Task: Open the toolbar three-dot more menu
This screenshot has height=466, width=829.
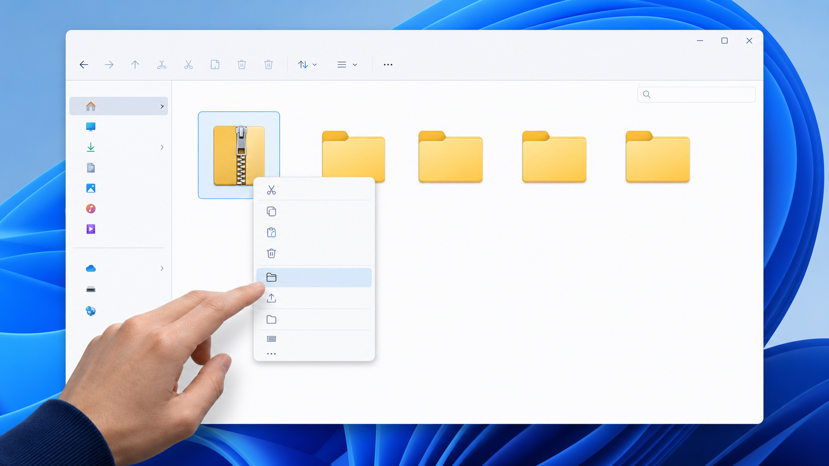Action: tap(388, 64)
